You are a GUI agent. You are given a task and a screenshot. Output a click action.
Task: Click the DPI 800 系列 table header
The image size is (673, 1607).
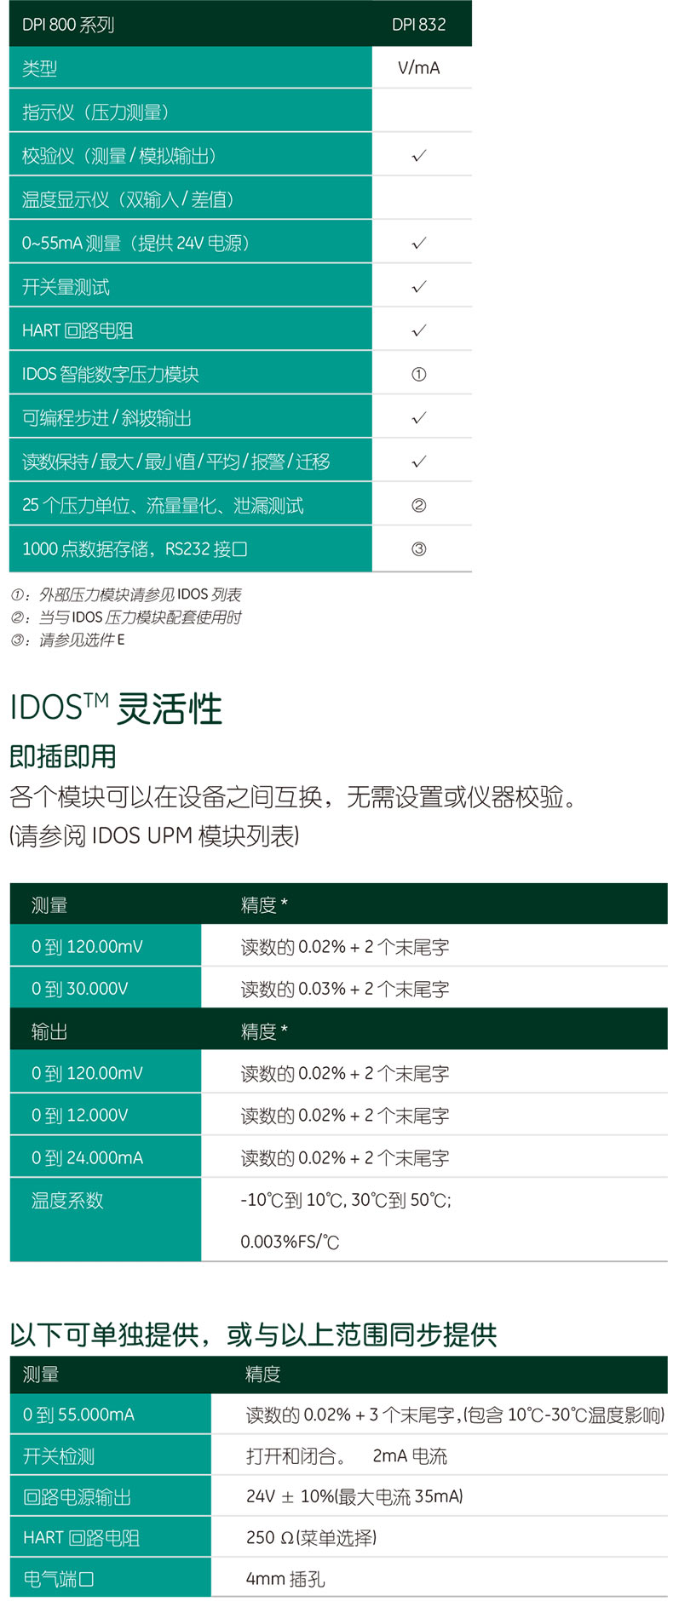click(68, 25)
